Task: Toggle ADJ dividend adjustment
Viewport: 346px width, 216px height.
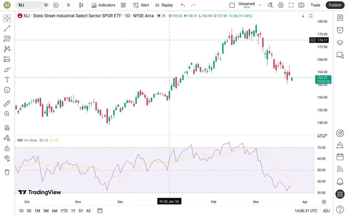Action: (x=326, y=211)
